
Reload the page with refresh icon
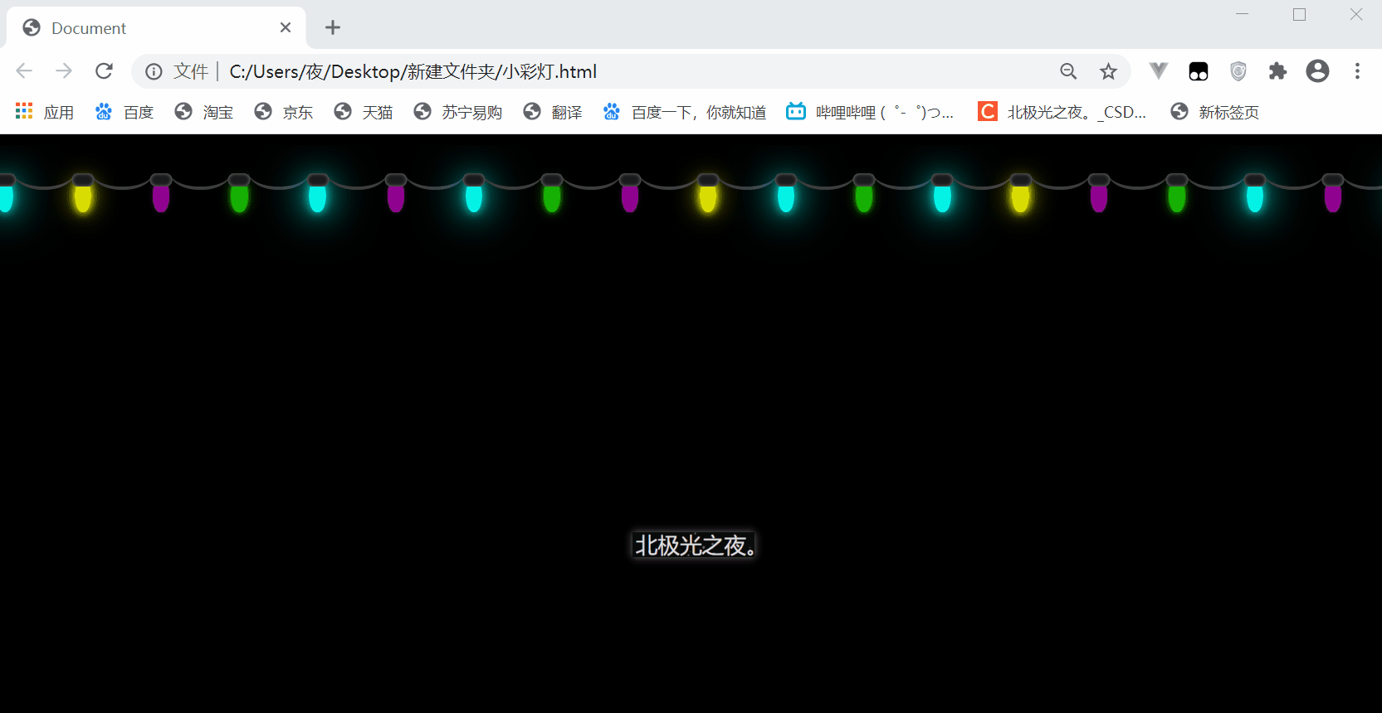(x=104, y=71)
